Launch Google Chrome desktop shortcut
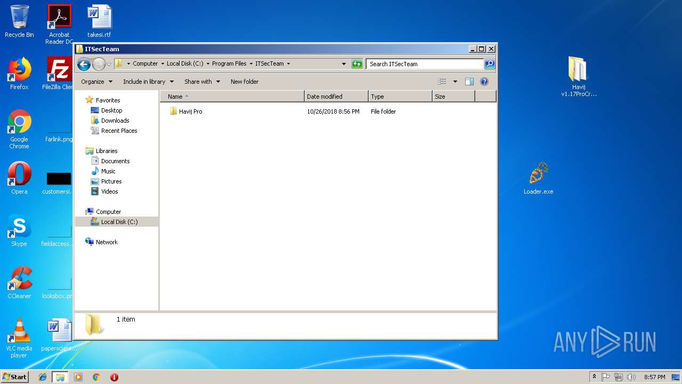Image resolution: width=682 pixels, height=384 pixels. (19, 129)
